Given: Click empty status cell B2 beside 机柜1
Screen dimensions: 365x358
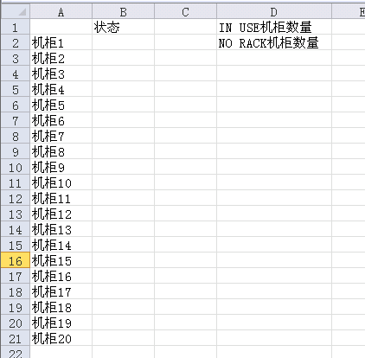Looking at the screenshot, I should tap(123, 42).
